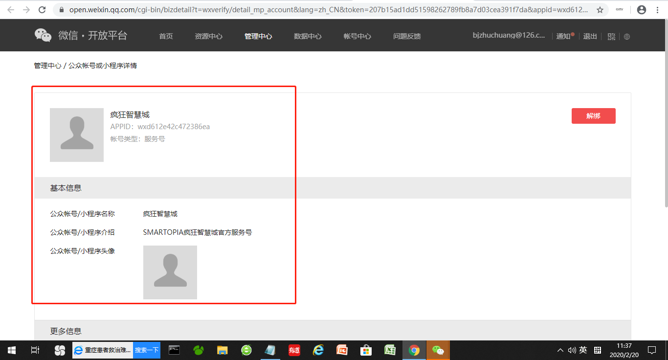Click the 公众帐号/小程序头像 avatar thumbnail
The height and width of the screenshot is (360, 668).
[x=170, y=272]
